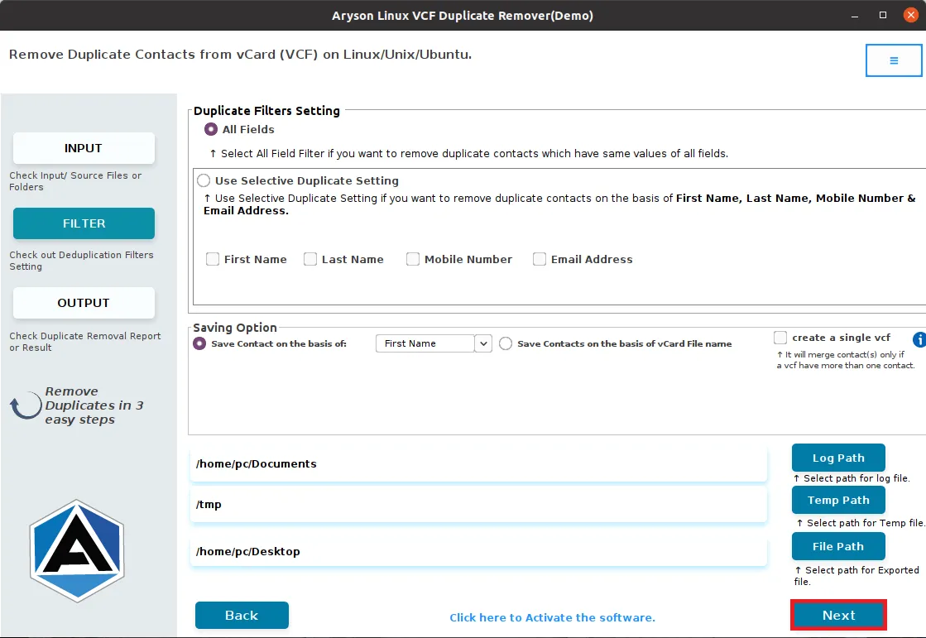Maximize the application window
This screenshot has width=926, height=638.
(883, 16)
